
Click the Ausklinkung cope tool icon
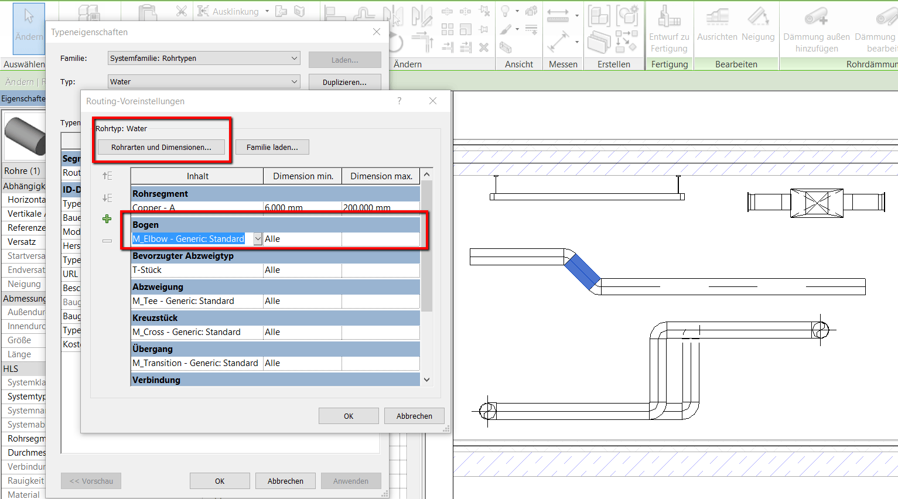[x=203, y=11]
